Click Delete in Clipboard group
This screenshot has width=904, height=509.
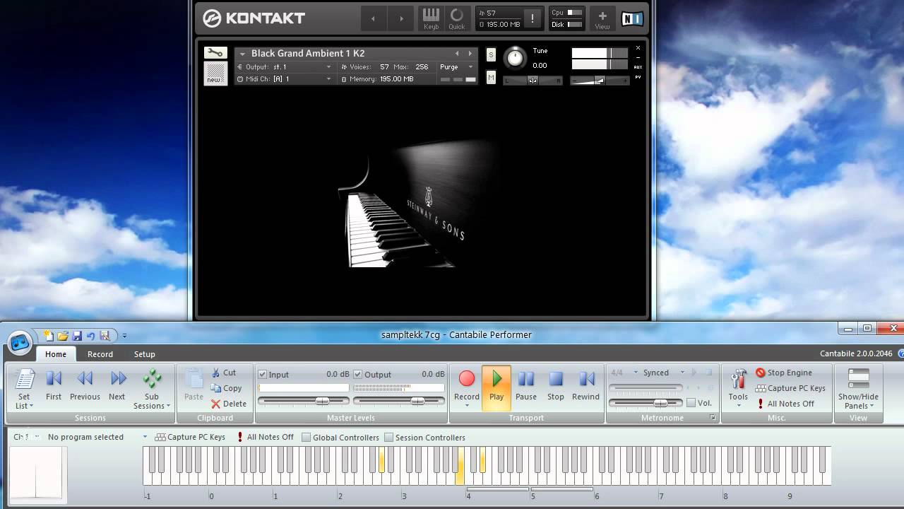pyautogui.click(x=229, y=404)
